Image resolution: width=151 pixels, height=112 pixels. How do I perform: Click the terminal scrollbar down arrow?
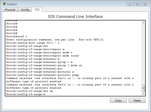[x=143, y=94]
